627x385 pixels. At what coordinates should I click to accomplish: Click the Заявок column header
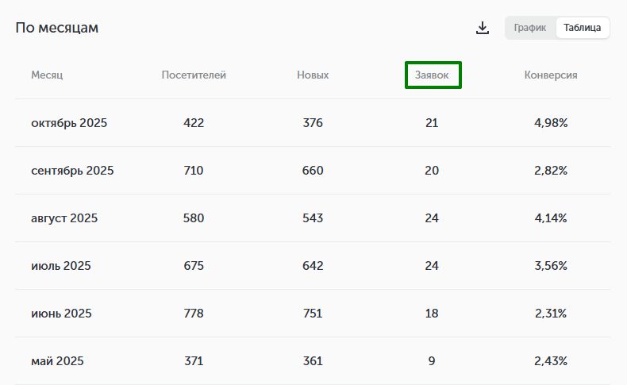pyautogui.click(x=433, y=75)
